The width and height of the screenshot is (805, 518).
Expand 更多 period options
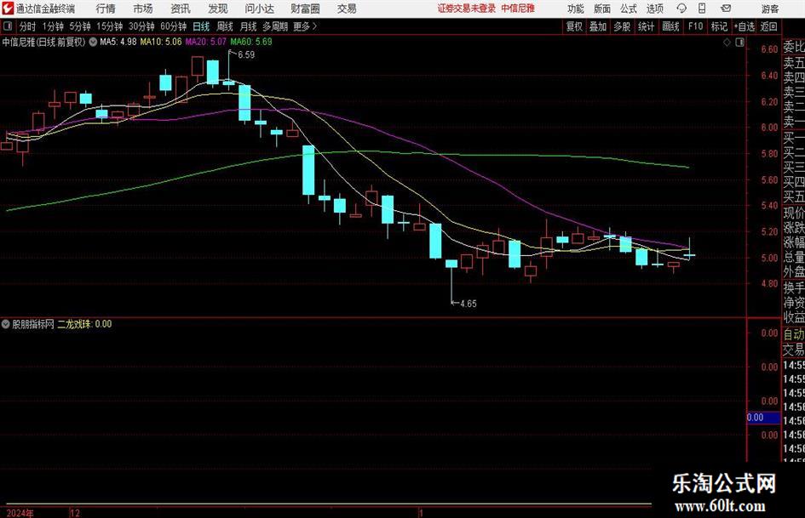click(x=305, y=26)
